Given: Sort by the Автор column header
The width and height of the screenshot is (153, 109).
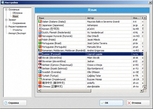Looking at the screenshot, I should (109, 18).
